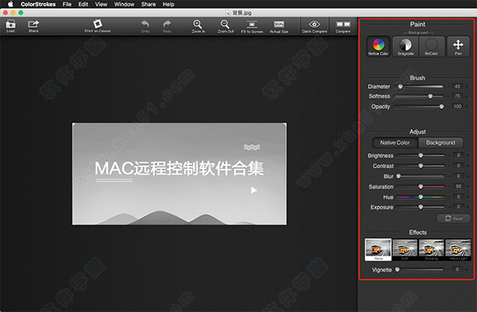The width and height of the screenshot is (477, 312).
Task: Switch Adjust to Background tab
Action: 440,143
